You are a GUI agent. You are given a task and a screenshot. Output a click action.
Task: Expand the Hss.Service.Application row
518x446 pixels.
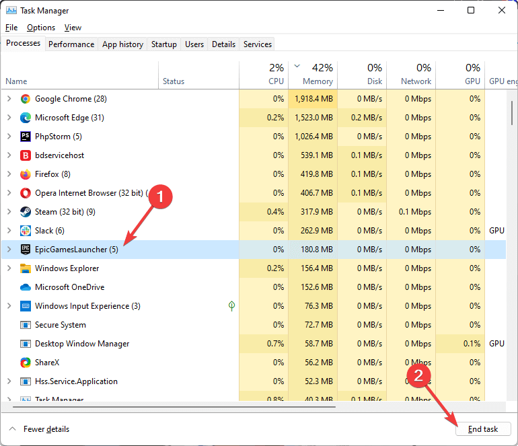click(x=9, y=381)
